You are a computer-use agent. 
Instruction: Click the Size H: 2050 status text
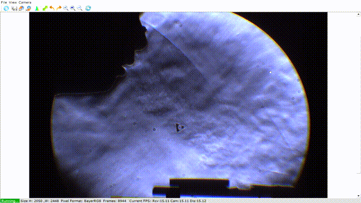click(x=32, y=201)
